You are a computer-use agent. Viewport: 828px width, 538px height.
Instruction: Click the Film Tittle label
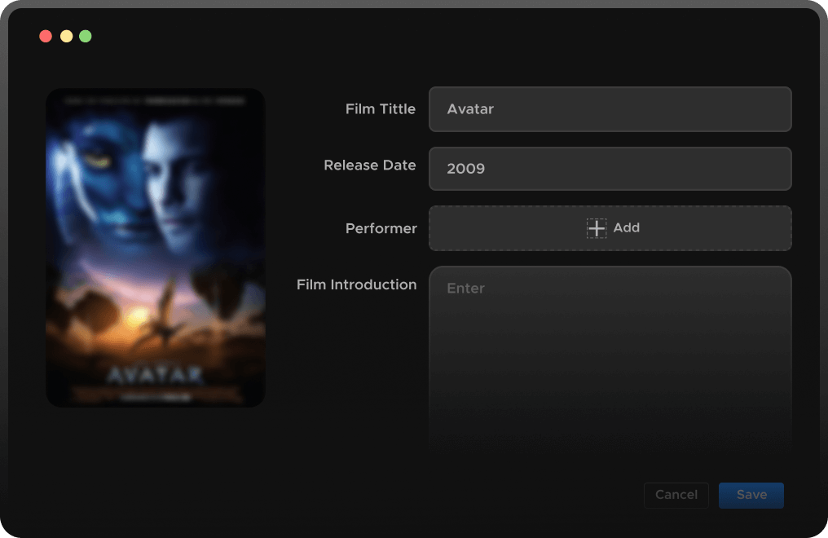[380, 109]
